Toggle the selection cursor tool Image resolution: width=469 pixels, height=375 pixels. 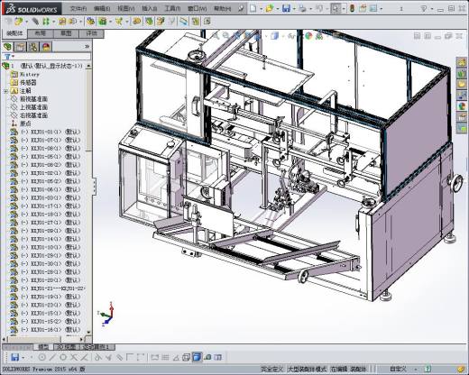336,8
